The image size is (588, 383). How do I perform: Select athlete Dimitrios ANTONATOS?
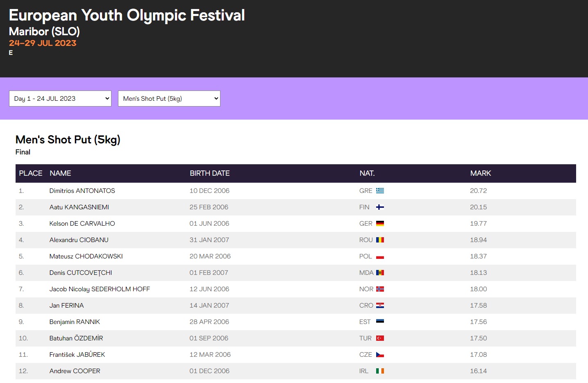pos(82,190)
